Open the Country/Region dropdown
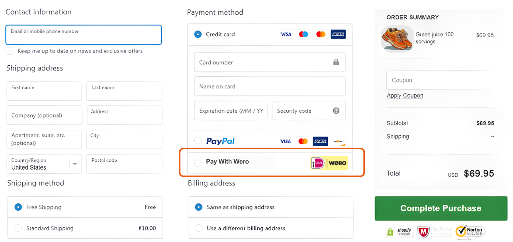The height and width of the screenshot is (242, 513). tap(74, 164)
